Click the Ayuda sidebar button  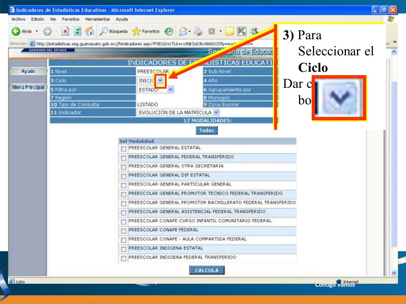point(28,71)
